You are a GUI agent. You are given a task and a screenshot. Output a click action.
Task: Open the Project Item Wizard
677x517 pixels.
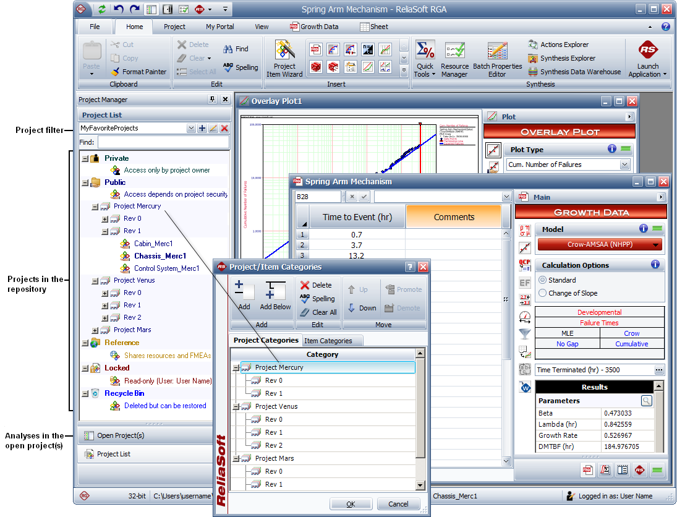pyautogui.click(x=284, y=59)
